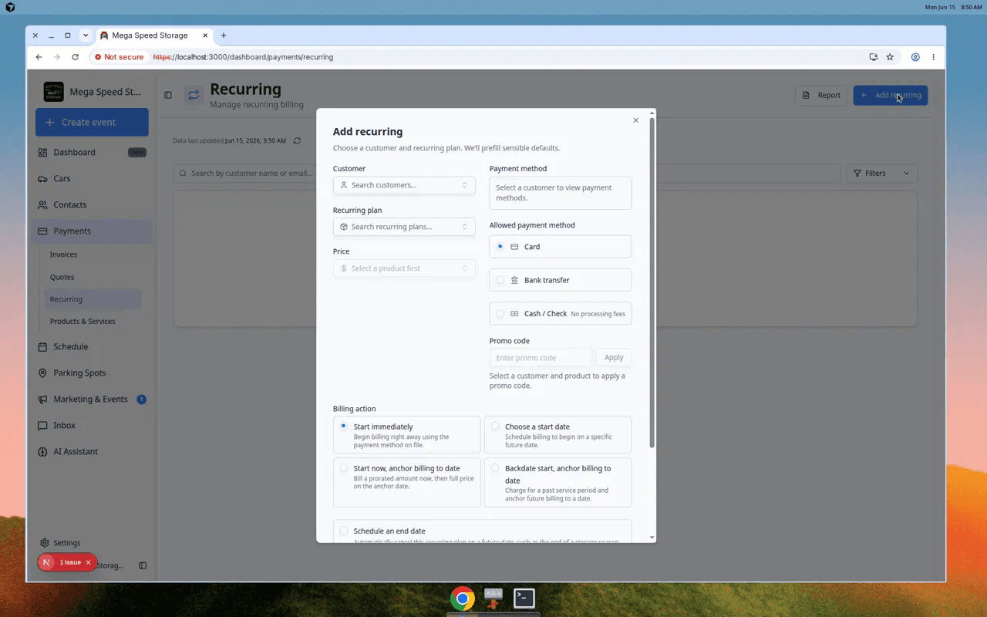This screenshot has height=617, width=987.
Task: Click the Parking Spots pin icon
Action: click(x=42, y=373)
